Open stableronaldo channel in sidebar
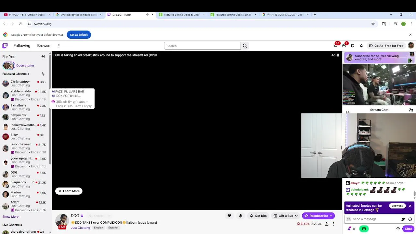This screenshot has width=416, height=234. coord(24,95)
